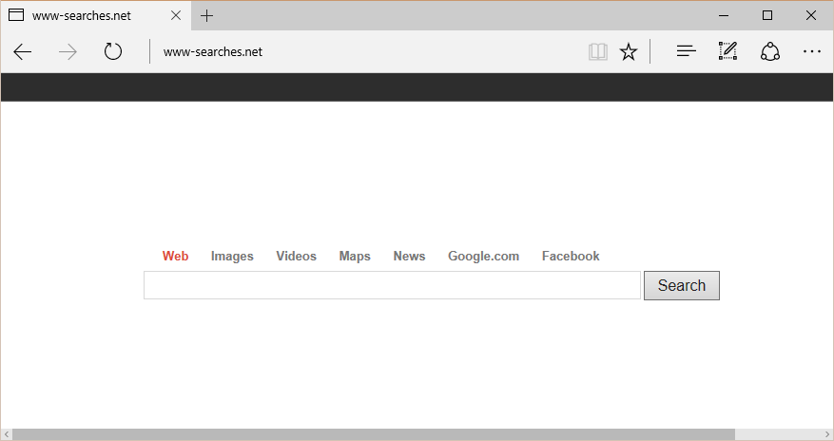The width and height of the screenshot is (834, 441).
Task: Add page to favorites with star
Action: [x=629, y=51]
